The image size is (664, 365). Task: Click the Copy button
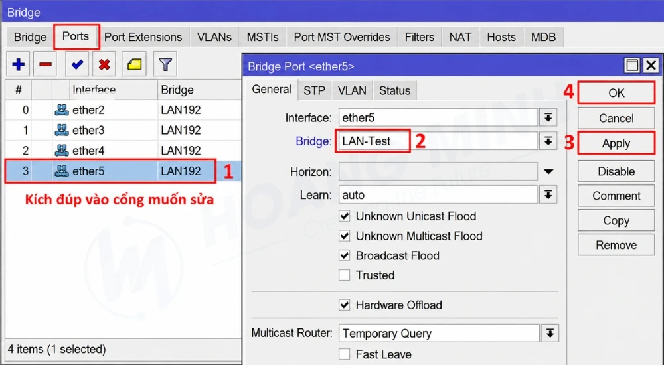(x=616, y=220)
